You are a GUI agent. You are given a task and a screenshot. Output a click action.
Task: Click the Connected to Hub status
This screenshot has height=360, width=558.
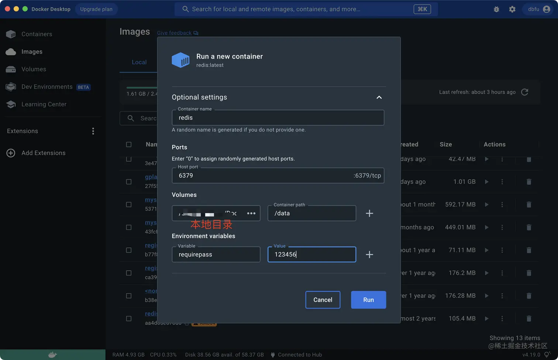[x=296, y=355]
